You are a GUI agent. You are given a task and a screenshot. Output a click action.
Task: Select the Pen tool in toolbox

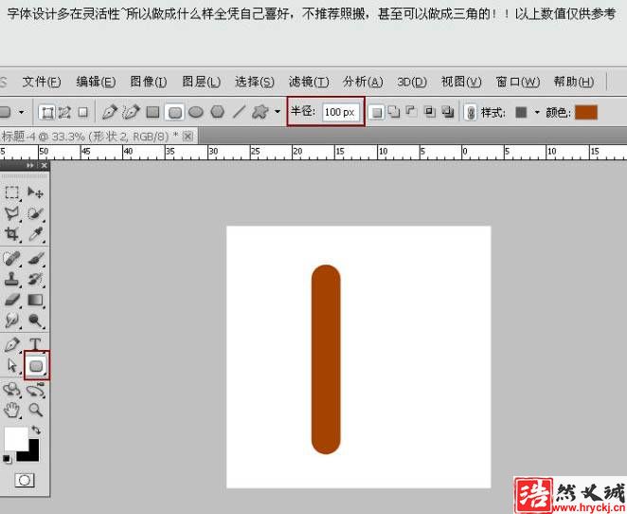click(12, 344)
